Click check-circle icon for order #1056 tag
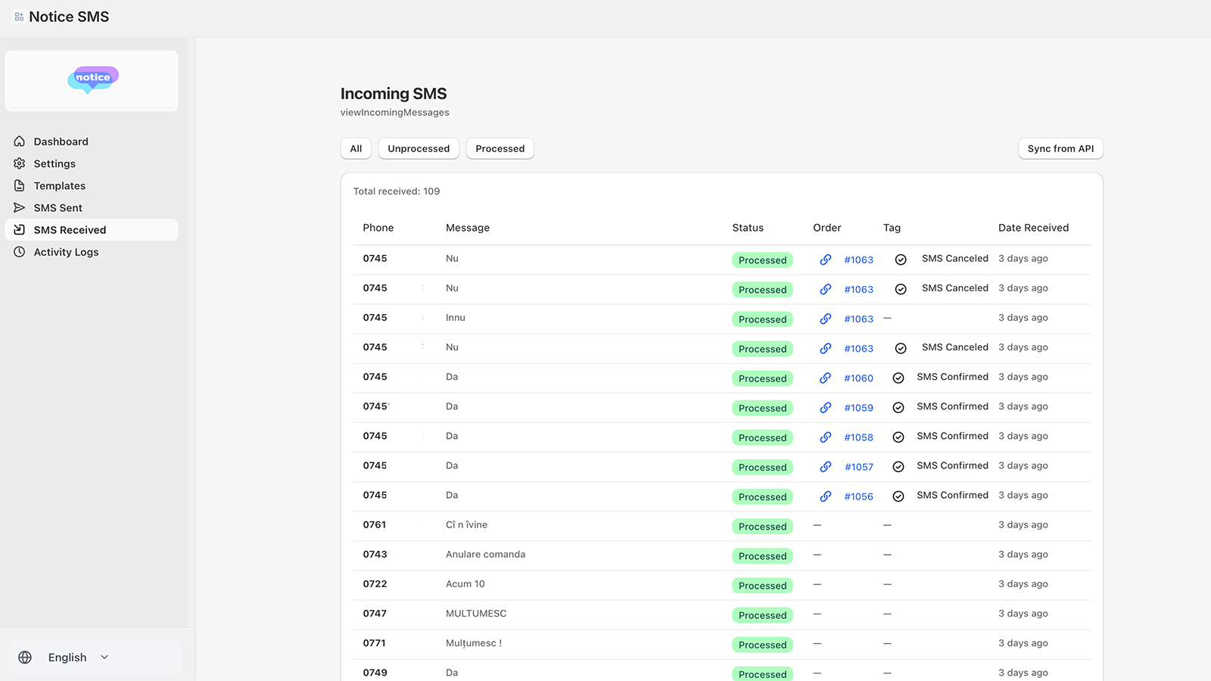 (x=898, y=496)
